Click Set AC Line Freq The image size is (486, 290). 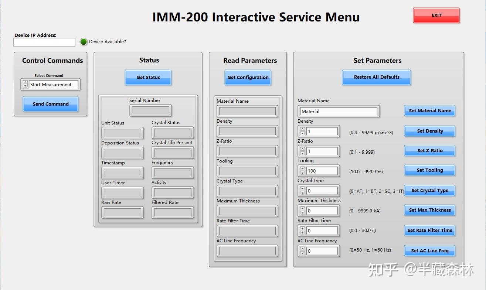[x=429, y=250]
